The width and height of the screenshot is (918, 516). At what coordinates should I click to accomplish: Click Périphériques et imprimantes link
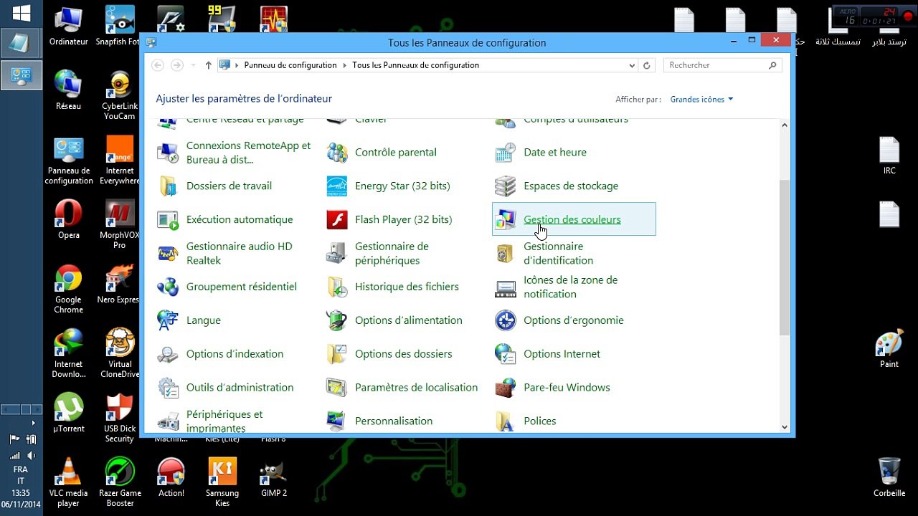click(x=224, y=421)
